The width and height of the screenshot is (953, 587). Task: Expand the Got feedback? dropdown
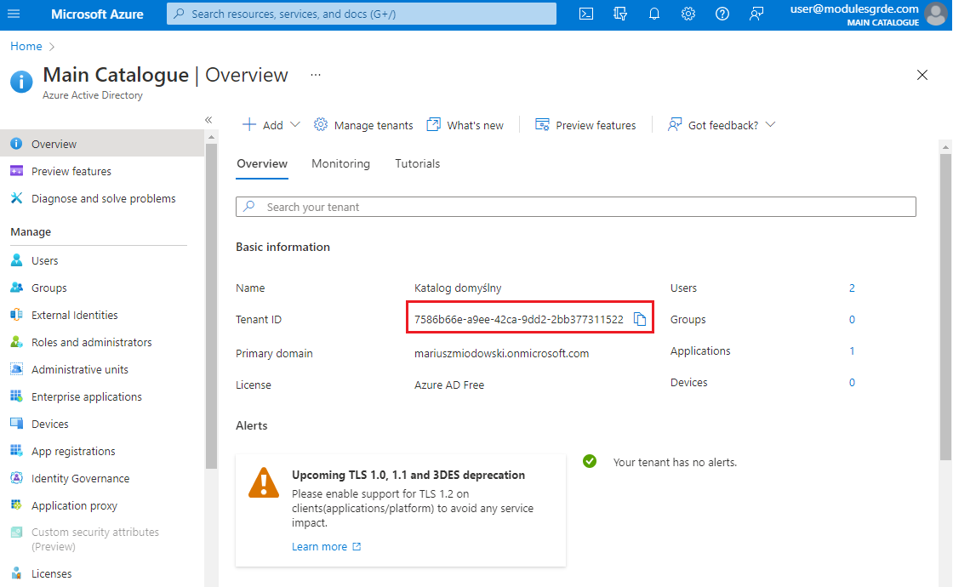pos(722,125)
